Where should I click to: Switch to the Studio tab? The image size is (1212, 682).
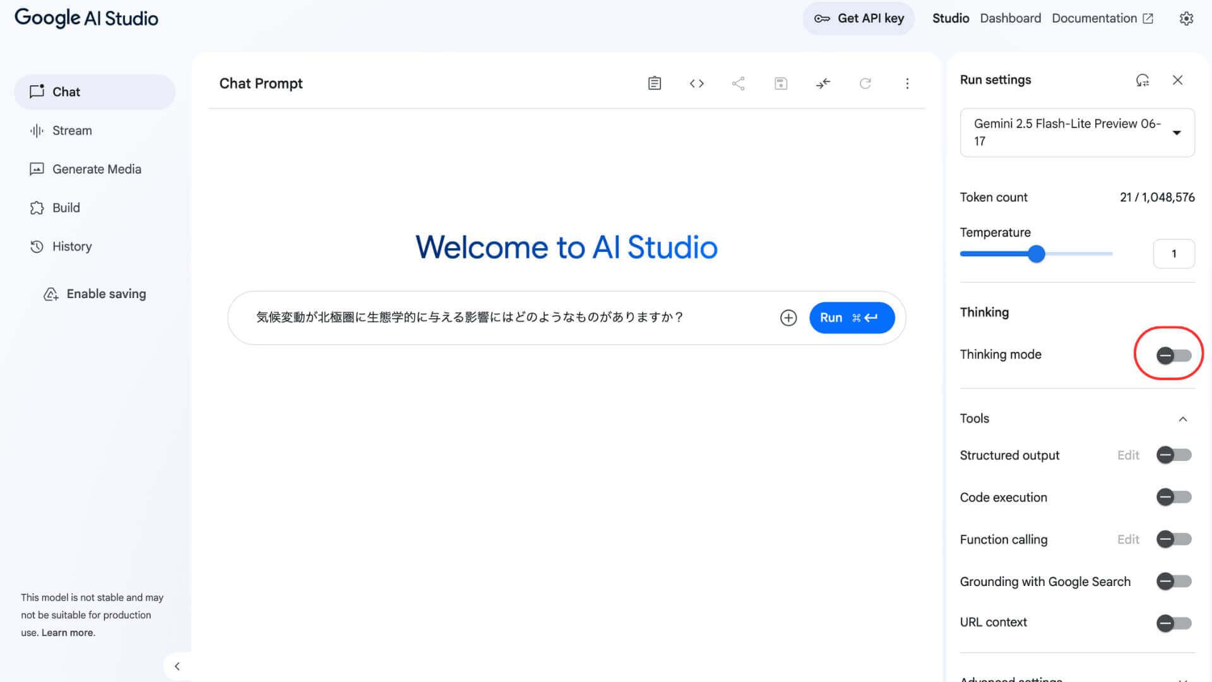point(951,18)
